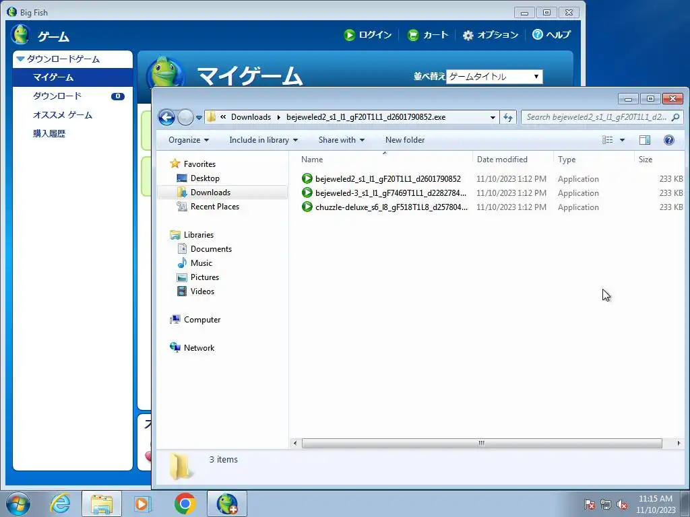Click the Explorer Back arrow button
The image size is (690, 517).
pyautogui.click(x=167, y=117)
